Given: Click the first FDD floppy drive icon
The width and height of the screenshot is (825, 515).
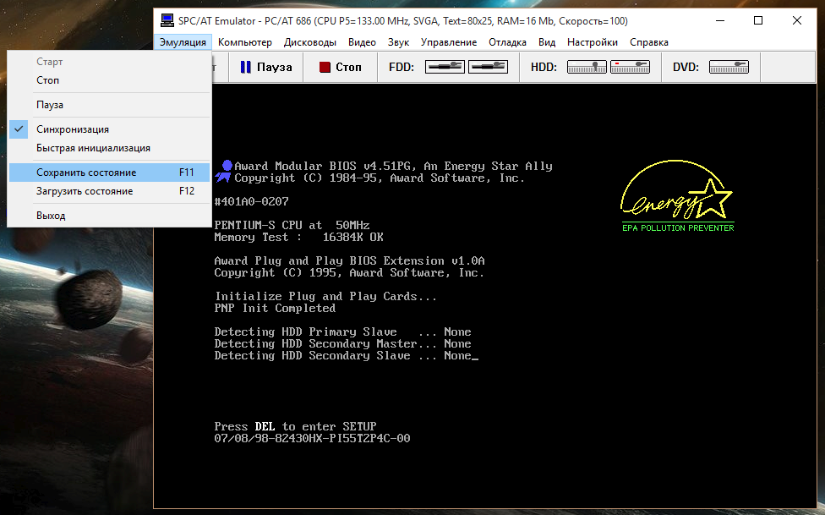Looking at the screenshot, I should tap(445, 67).
